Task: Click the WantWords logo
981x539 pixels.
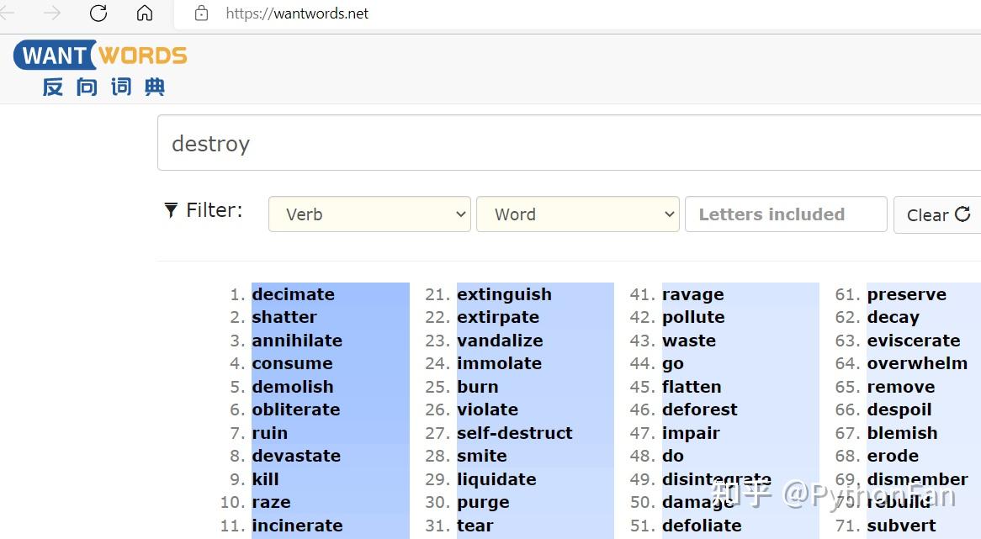Action: pyautogui.click(x=100, y=68)
